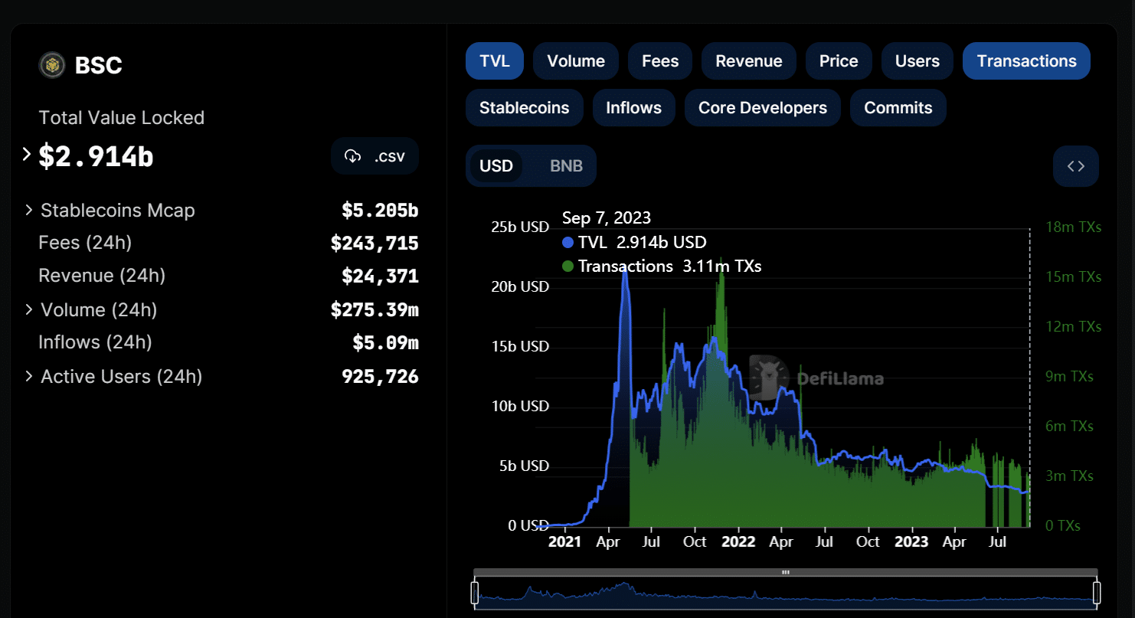The image size is (1135, 618).
Task: Click the TVL legend blue dot
Action: coord(567,243)
